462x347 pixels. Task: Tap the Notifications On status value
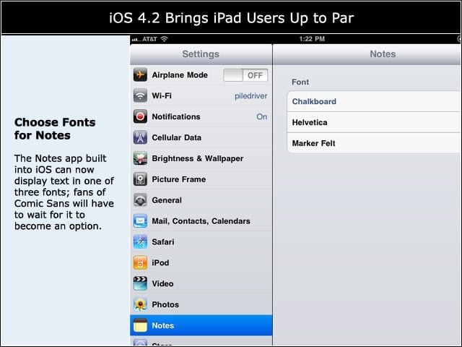pyautogui.click(x=261, y=116)
